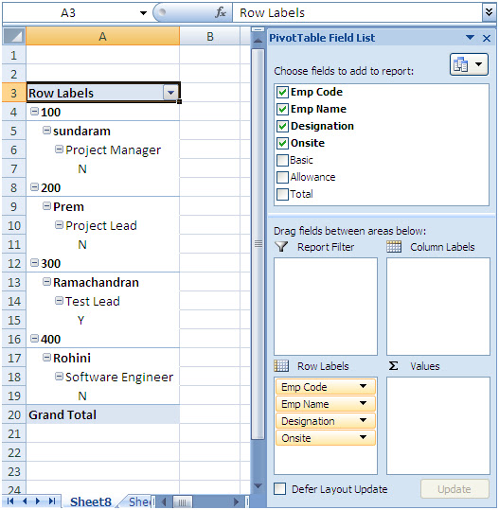The height and width of the screenshot is (510, 499).
Task: Go to last sheet navigation arrow
Action: [x=52, y=501]
